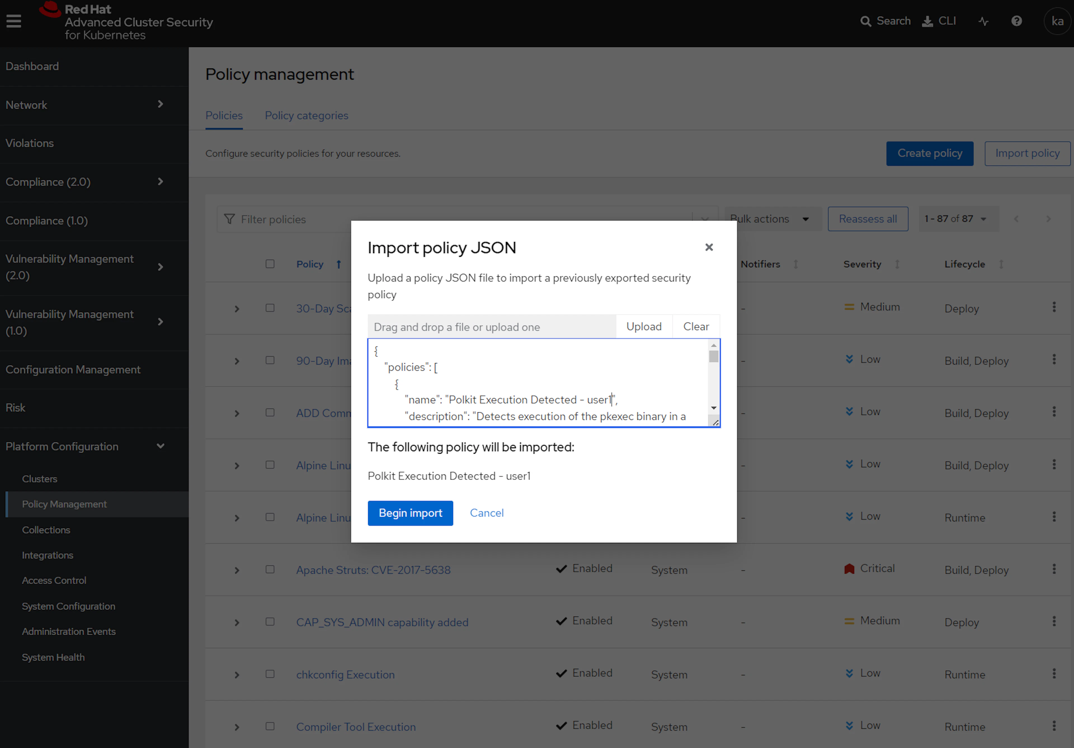This screenshot has width=1074, height=748.
Task: Click the JSON textarea scrollbar down arrow
Action: point(713,408)
